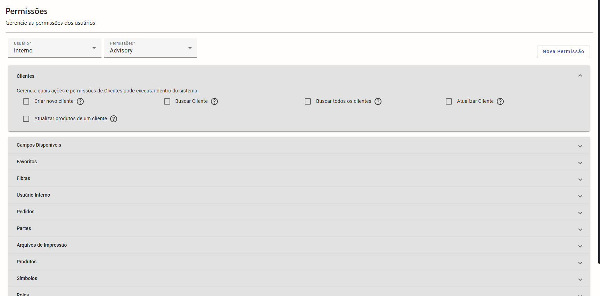The height and width of the screenshot is (296, 600).
Task: Enable the Criar novo cliente checkbox
Action: [x=26, y=101]
